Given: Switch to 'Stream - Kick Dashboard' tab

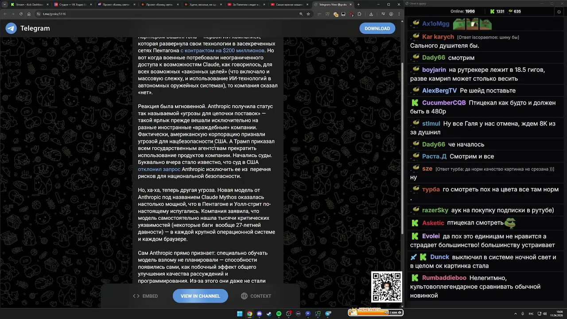Looking at the screenshot, I should [x=29, y=4].
